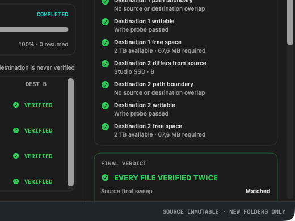
Task: Click the fourth Dest B verified check icon
Action: point(16,181)
